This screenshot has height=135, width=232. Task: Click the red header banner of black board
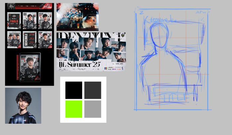[29, 6]
